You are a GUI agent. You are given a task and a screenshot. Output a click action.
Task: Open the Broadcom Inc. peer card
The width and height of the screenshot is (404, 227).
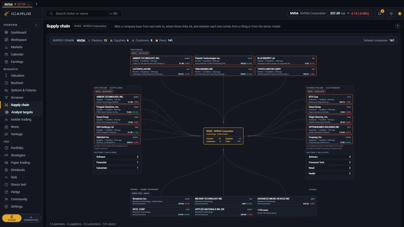161,201
